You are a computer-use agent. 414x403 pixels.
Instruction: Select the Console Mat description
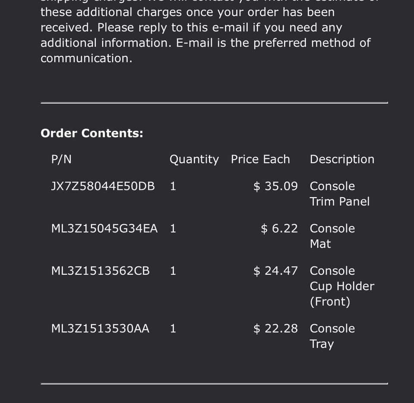(x=332, y=236)
